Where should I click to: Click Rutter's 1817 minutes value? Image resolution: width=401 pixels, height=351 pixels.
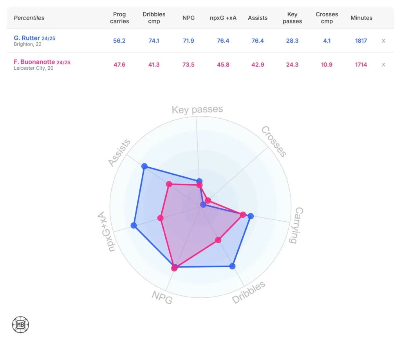pyautogui.click(x=361, y=41)
